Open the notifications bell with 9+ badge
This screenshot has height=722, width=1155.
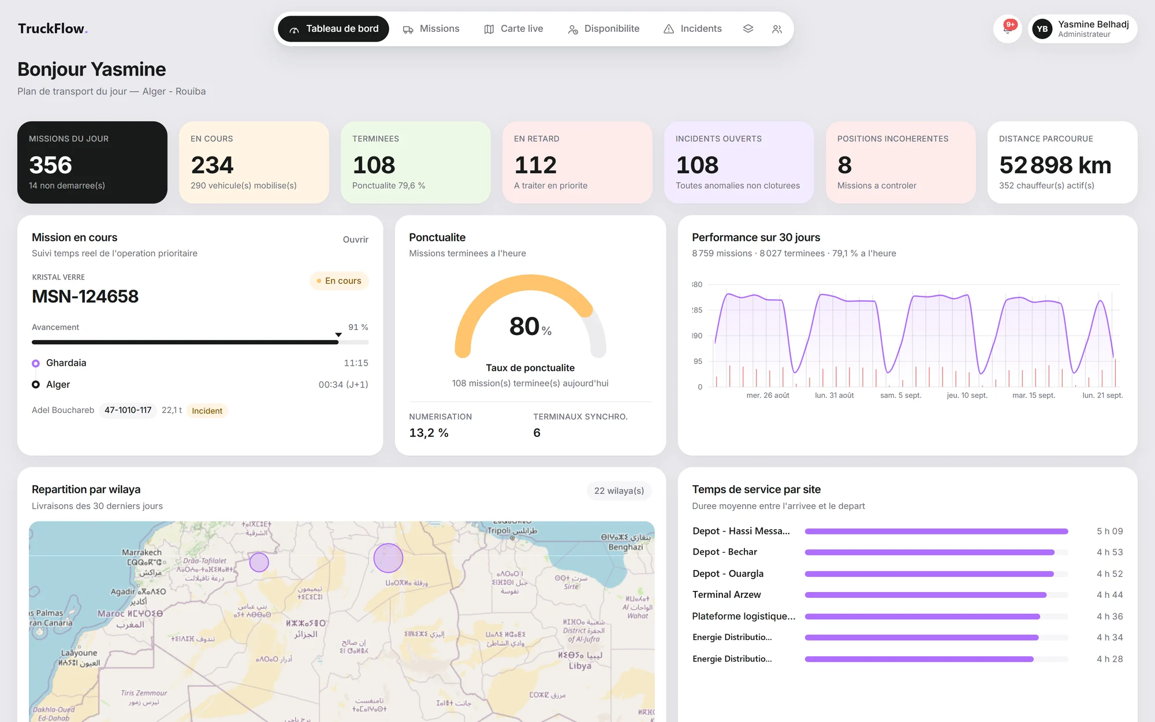coord(1008,29)
